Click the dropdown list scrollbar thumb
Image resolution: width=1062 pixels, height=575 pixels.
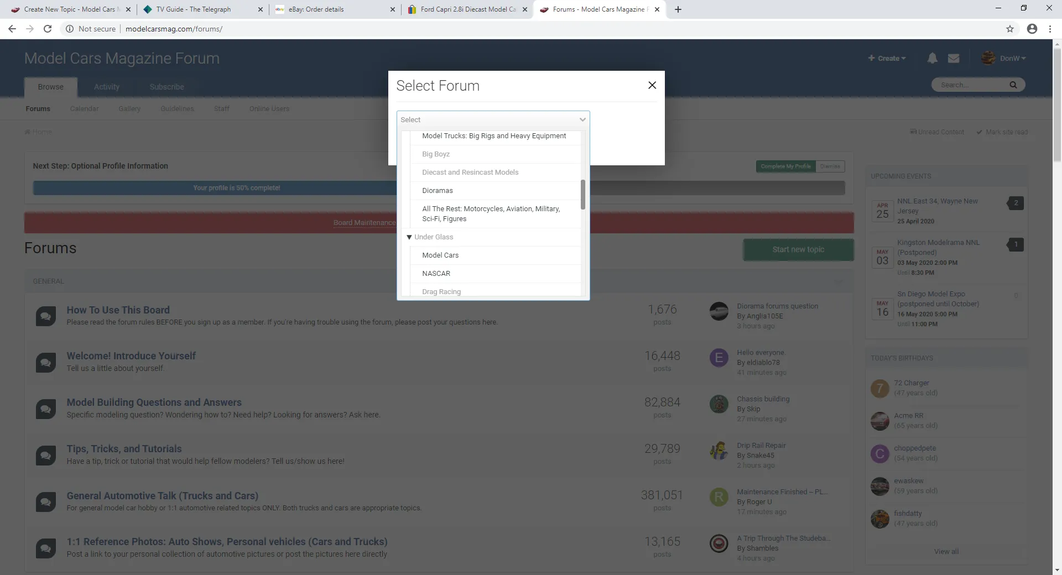coord(583,195)
